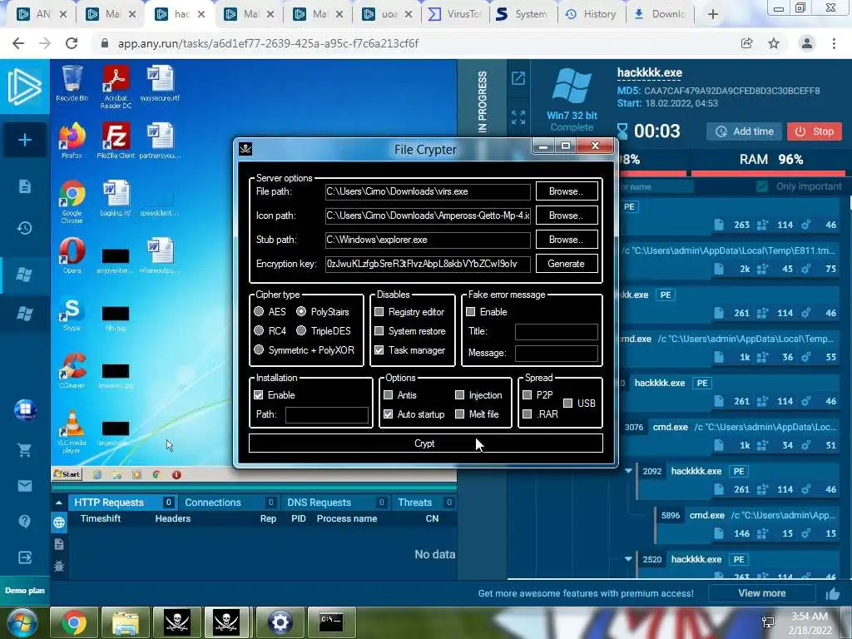Screen dimensions: 852x639
Task: Open the help question mark icon
Action: click(x=24, y=521)
